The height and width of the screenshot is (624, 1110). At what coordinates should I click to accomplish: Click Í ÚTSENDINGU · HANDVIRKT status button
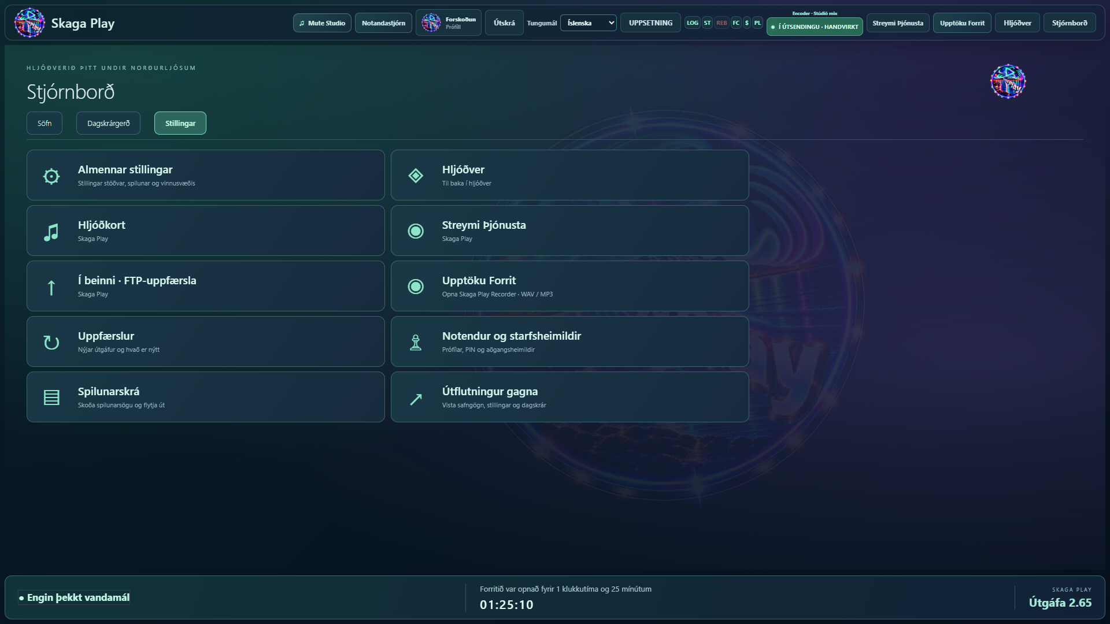(x=815, y=27)
